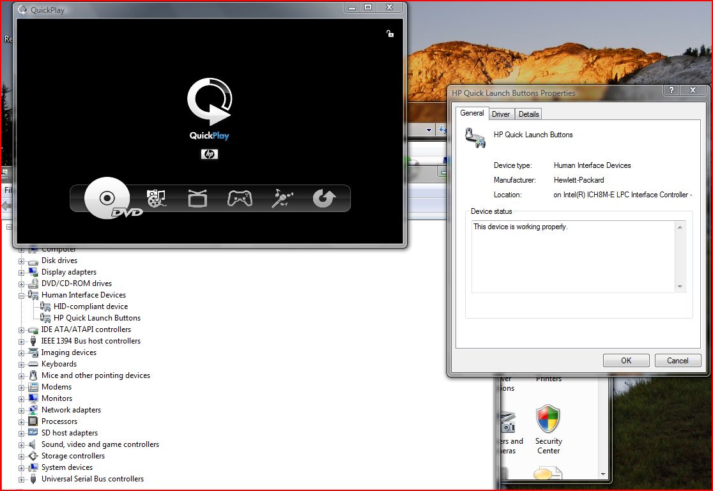This screenshot has height=491, width=713.
Task: Click the large QuickPlay logo
Action: pos(210,102)
